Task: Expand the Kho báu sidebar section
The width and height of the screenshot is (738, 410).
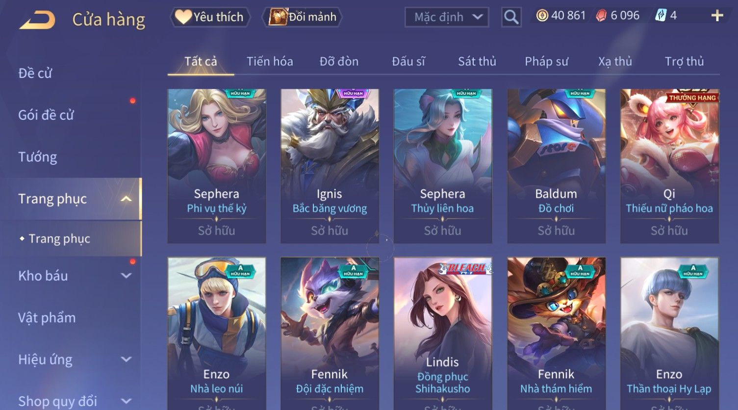Action: point(126,276)
